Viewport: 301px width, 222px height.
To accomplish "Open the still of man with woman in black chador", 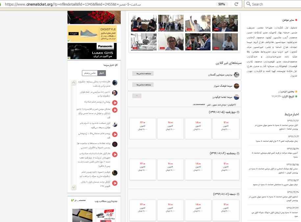I will tap(144, 23).
